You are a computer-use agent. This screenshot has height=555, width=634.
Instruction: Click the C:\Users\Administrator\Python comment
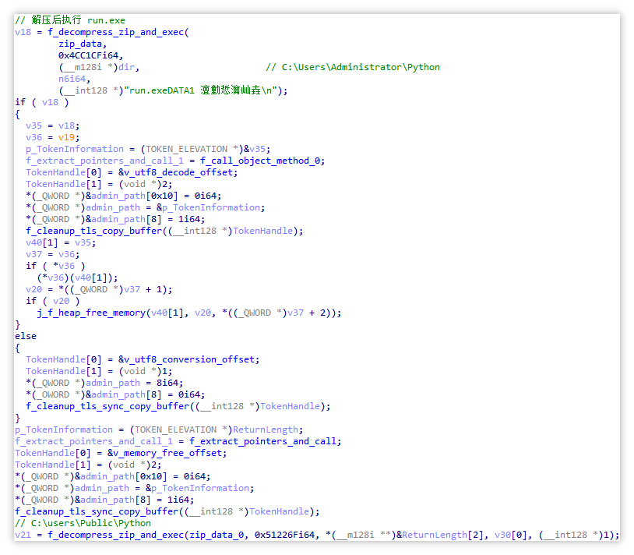(353, 67)
